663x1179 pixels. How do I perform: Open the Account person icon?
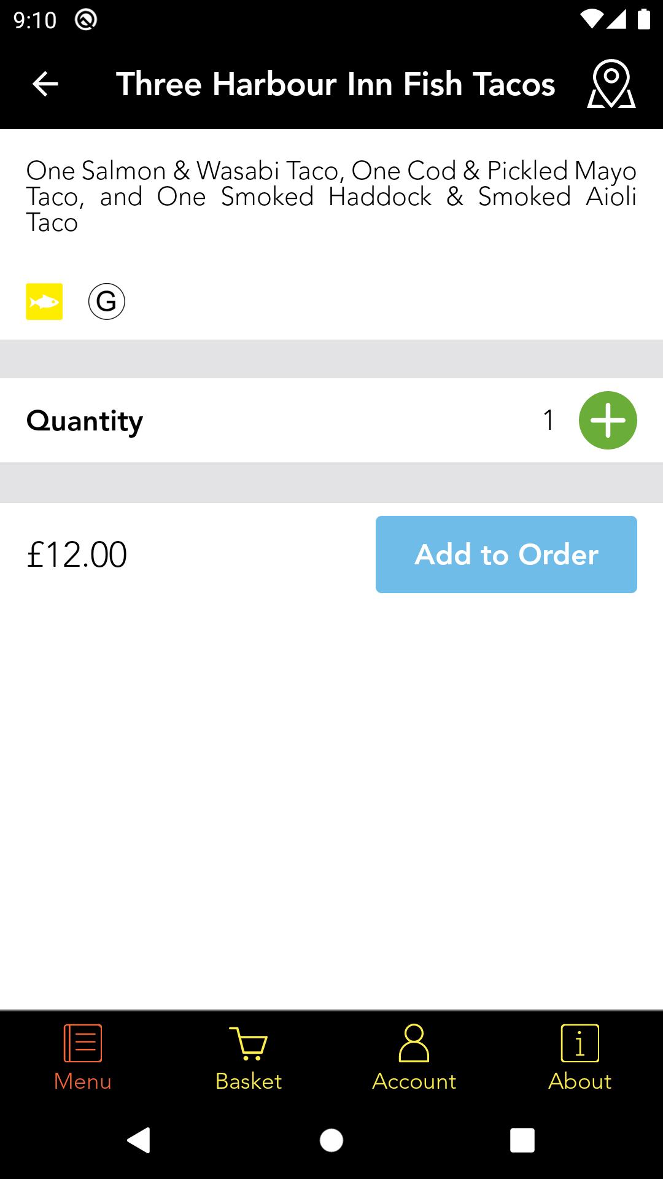pos(414,1043)
